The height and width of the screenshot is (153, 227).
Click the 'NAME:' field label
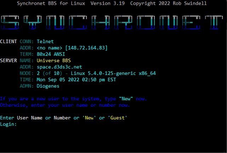click(x=27, y=60)
